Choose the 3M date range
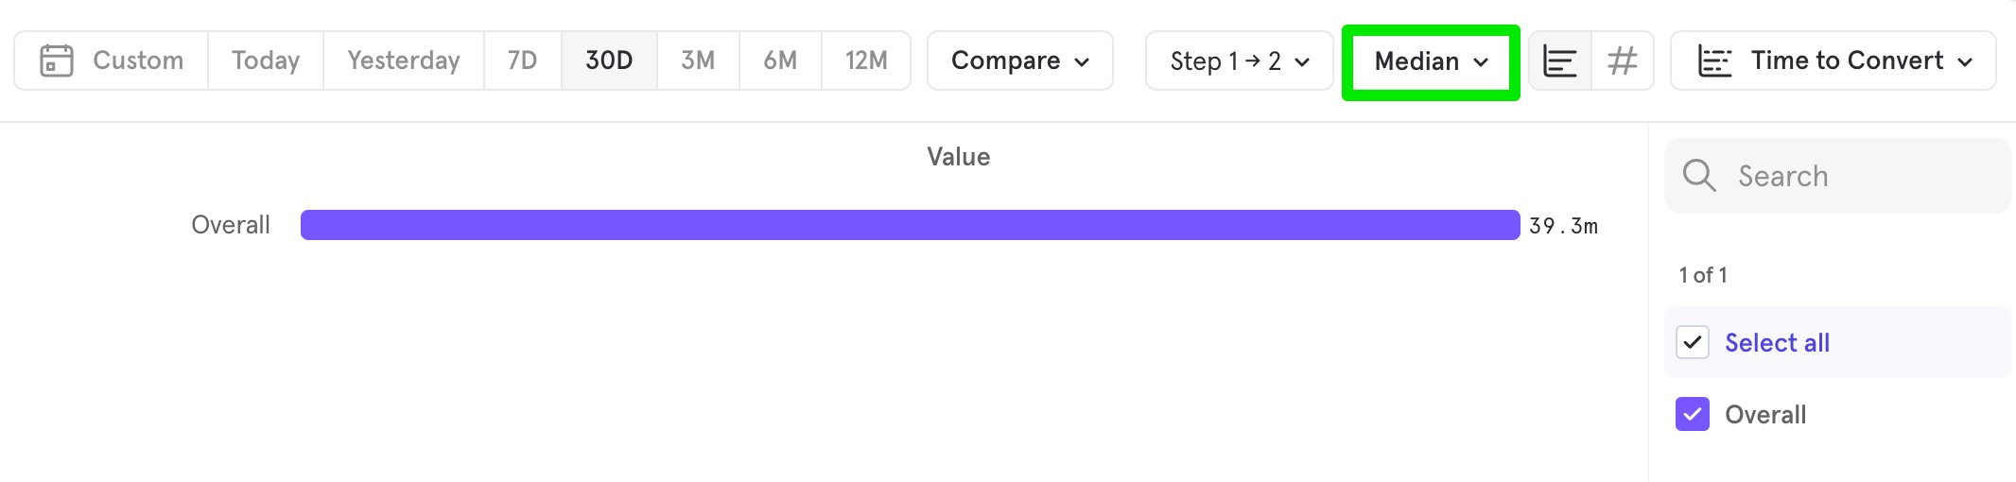The image size is (2016, 482). coord(698,60)
